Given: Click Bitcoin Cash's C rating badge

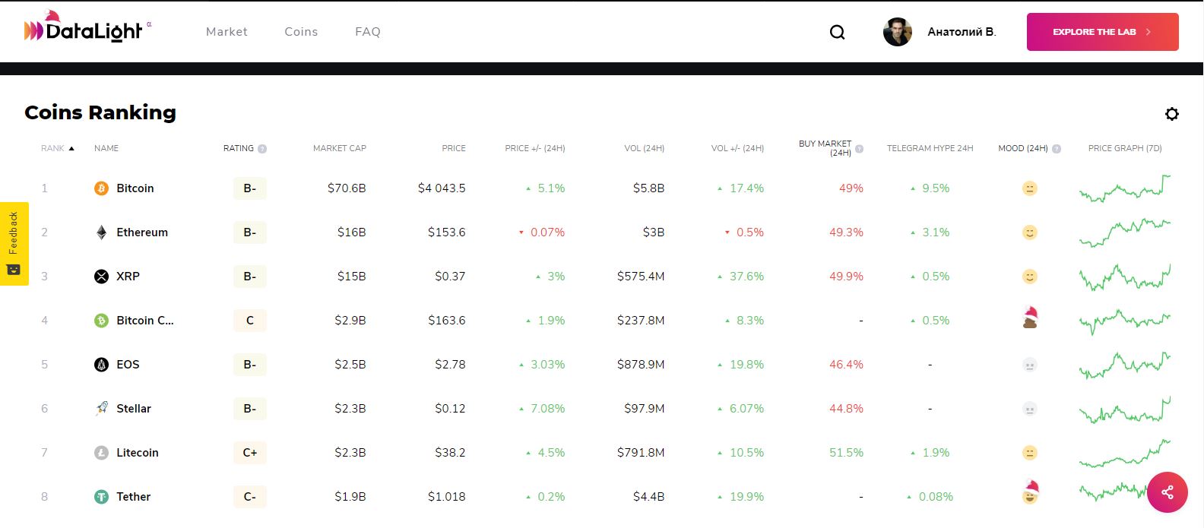Looking at the screenshot, I should (x=250, y=321).
